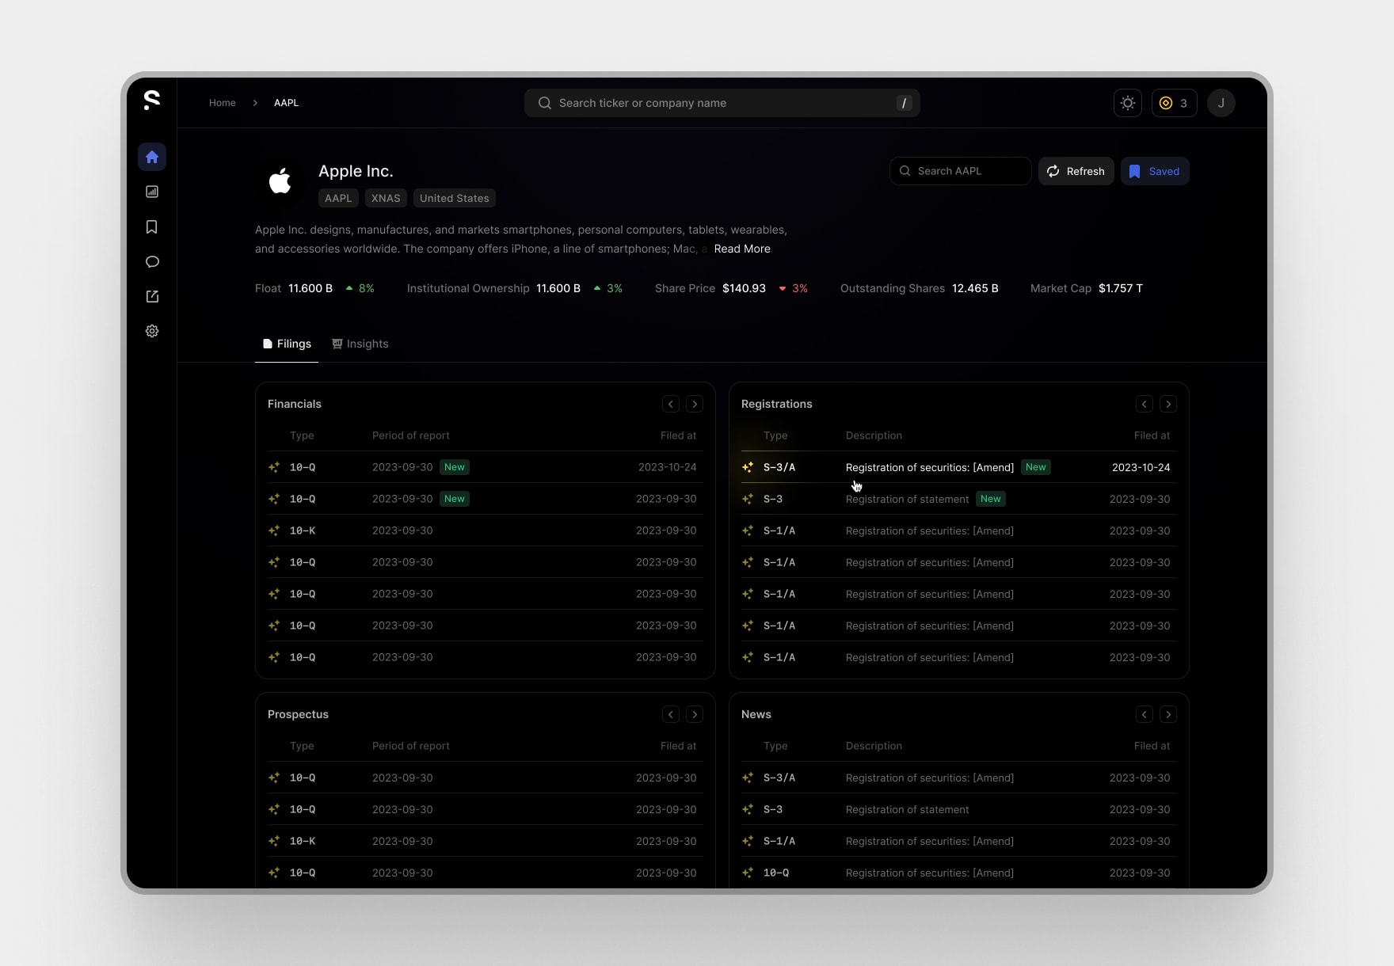Open the Home icon in sidebar

click(152, 157)
